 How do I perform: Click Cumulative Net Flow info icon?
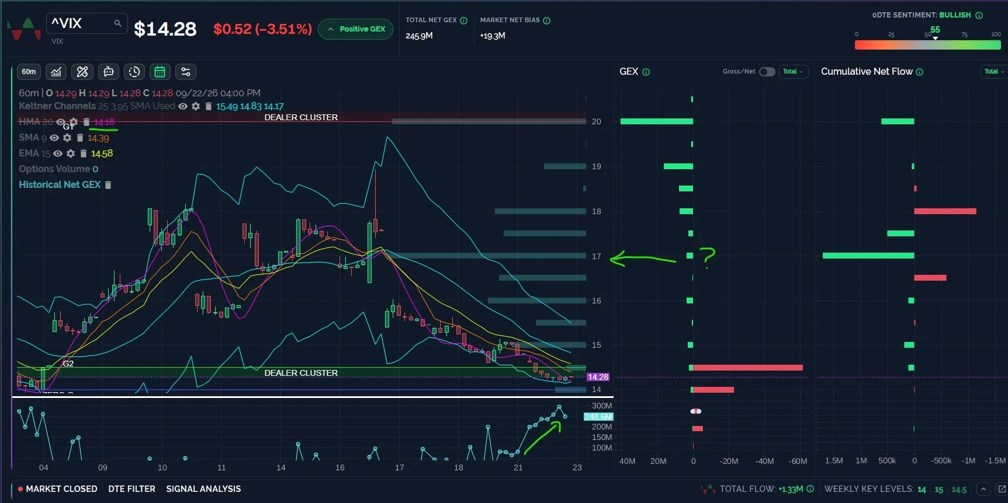920,72
